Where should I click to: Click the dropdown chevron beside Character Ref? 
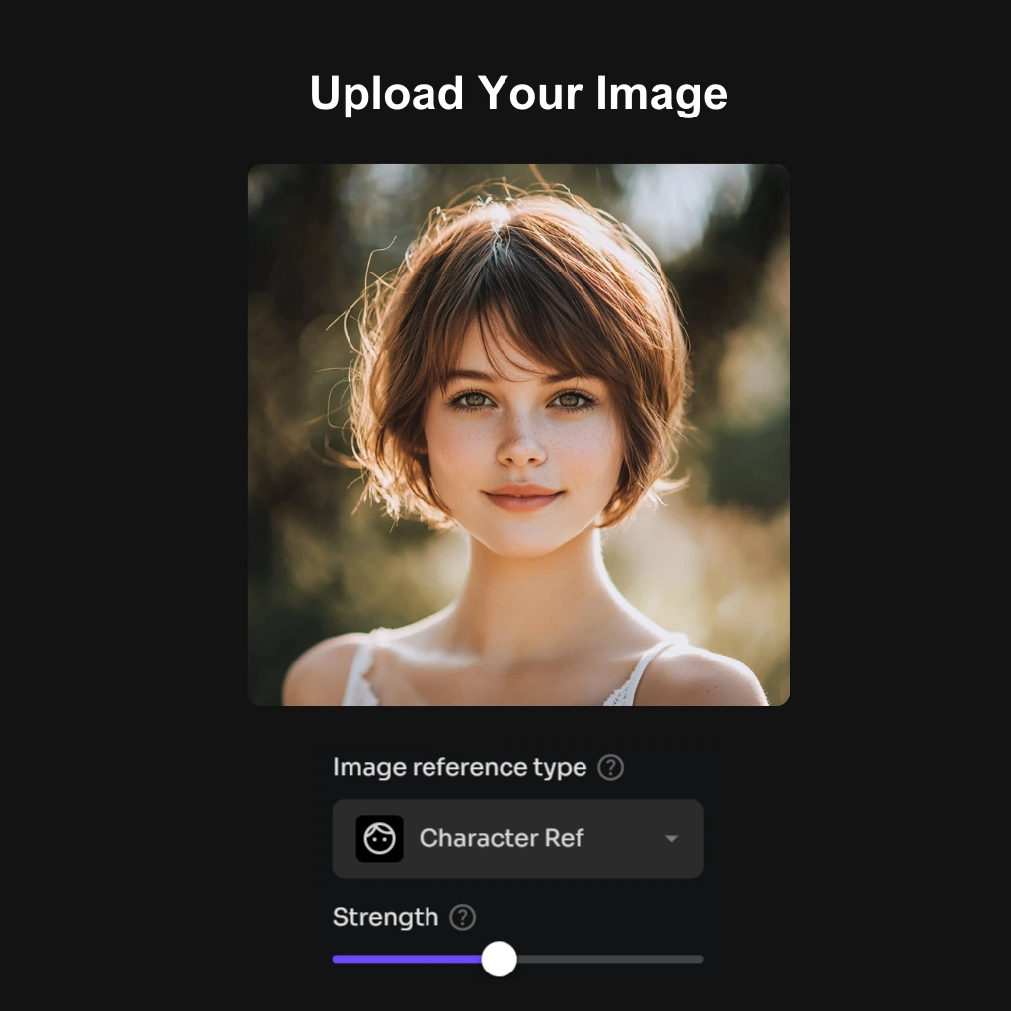(672, 840)
